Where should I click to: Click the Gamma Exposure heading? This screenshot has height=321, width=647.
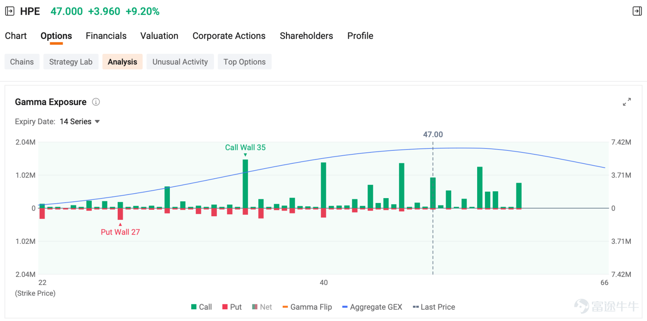pos(51,102)
